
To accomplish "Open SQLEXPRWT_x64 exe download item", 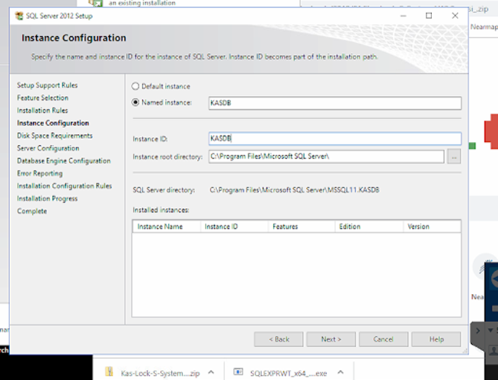I will pyautogui.click(x=280, y=373).
